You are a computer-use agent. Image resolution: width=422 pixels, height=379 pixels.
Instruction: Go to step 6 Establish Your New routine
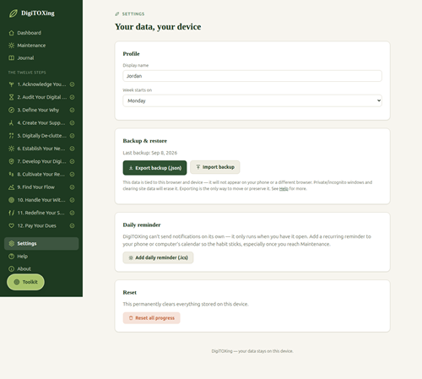[41, 149]
